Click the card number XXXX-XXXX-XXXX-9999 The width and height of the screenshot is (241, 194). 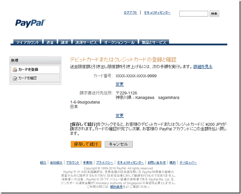point(136,76)
